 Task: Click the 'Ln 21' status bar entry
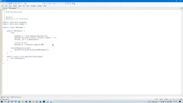coord(156,99)
